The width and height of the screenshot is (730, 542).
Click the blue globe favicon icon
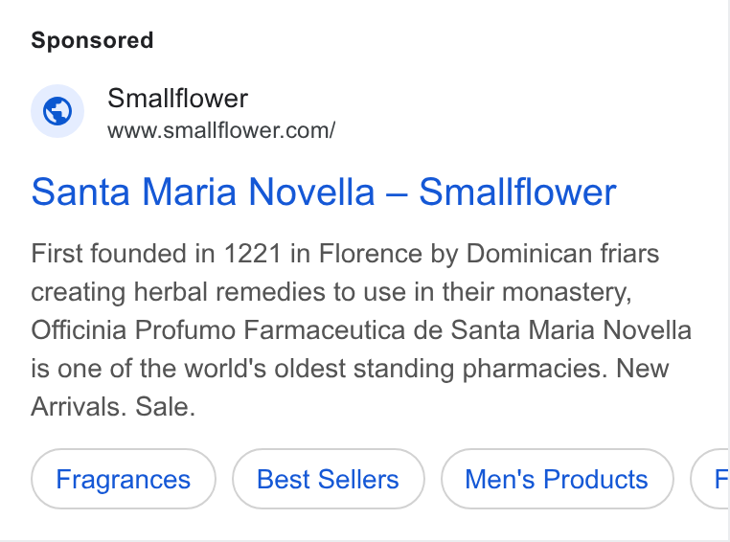[x=57, y=111]
